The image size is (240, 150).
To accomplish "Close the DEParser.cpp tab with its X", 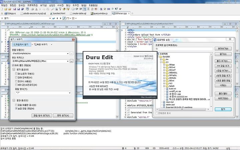I will (129, 13).
